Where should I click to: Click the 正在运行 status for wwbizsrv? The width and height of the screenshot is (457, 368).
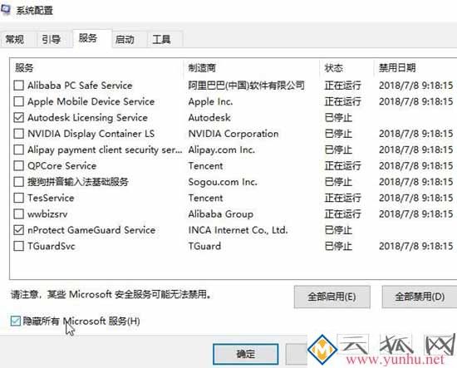tap(342, 213)
